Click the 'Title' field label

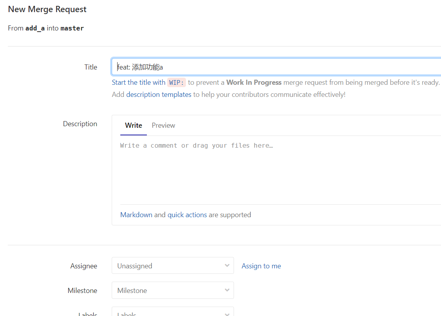[91, 67]
